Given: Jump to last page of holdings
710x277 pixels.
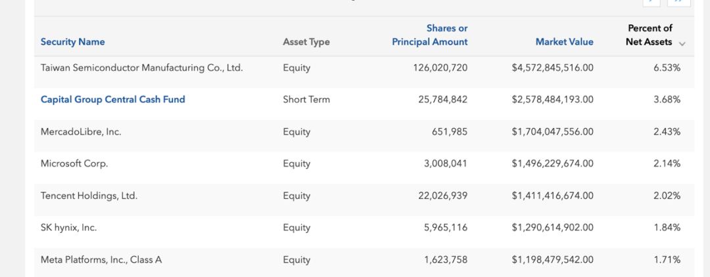Looking at the screenshot, I should 678,2.
